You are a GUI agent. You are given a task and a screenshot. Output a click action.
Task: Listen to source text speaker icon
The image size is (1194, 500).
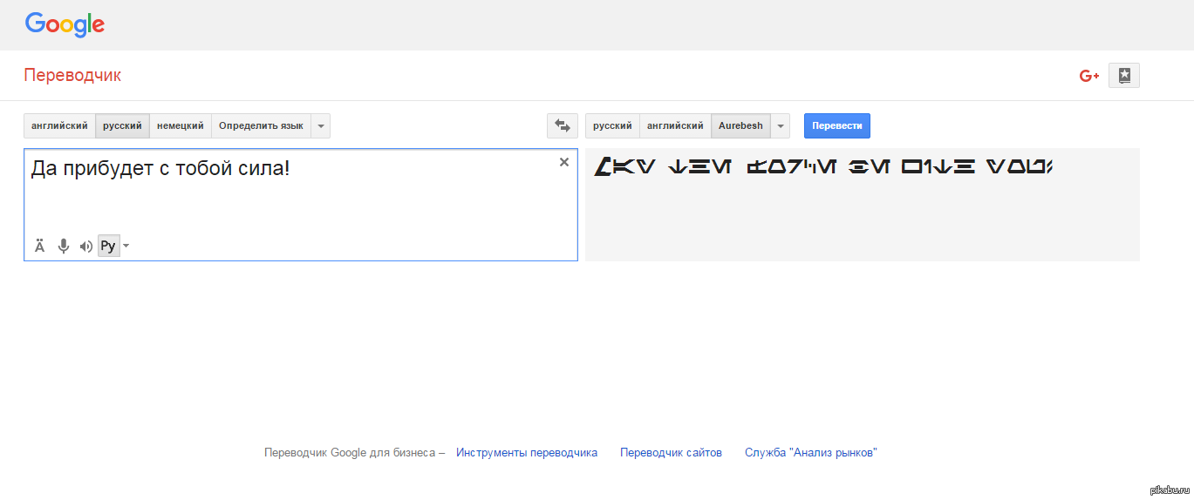point(85,247)
